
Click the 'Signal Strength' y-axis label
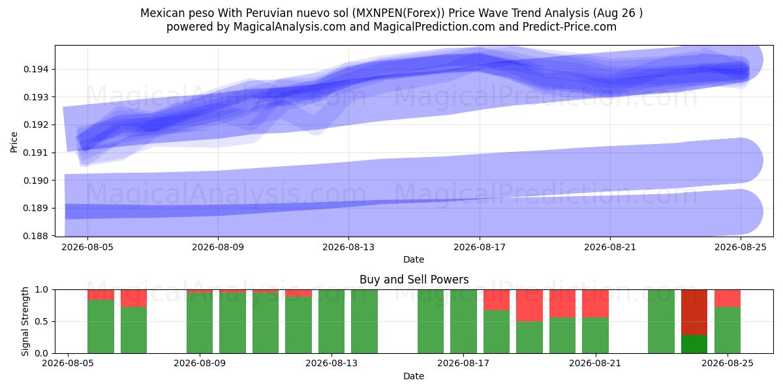coord(25,321)
